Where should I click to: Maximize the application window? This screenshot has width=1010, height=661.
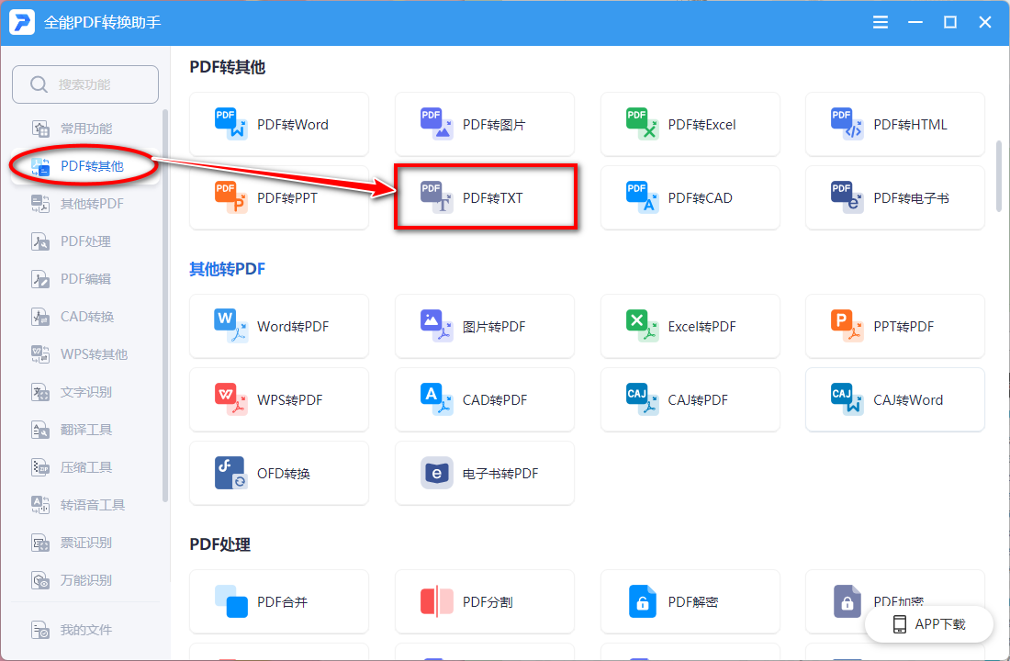[x=950, y=23]
